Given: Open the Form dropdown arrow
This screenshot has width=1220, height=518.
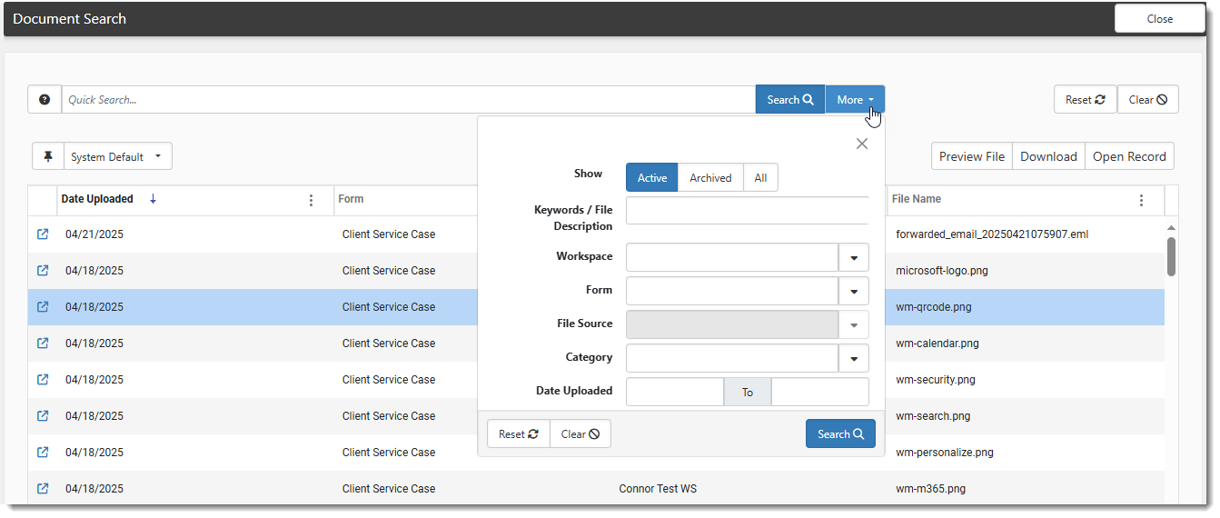Looking at the screenshot, I should [853, 291].
